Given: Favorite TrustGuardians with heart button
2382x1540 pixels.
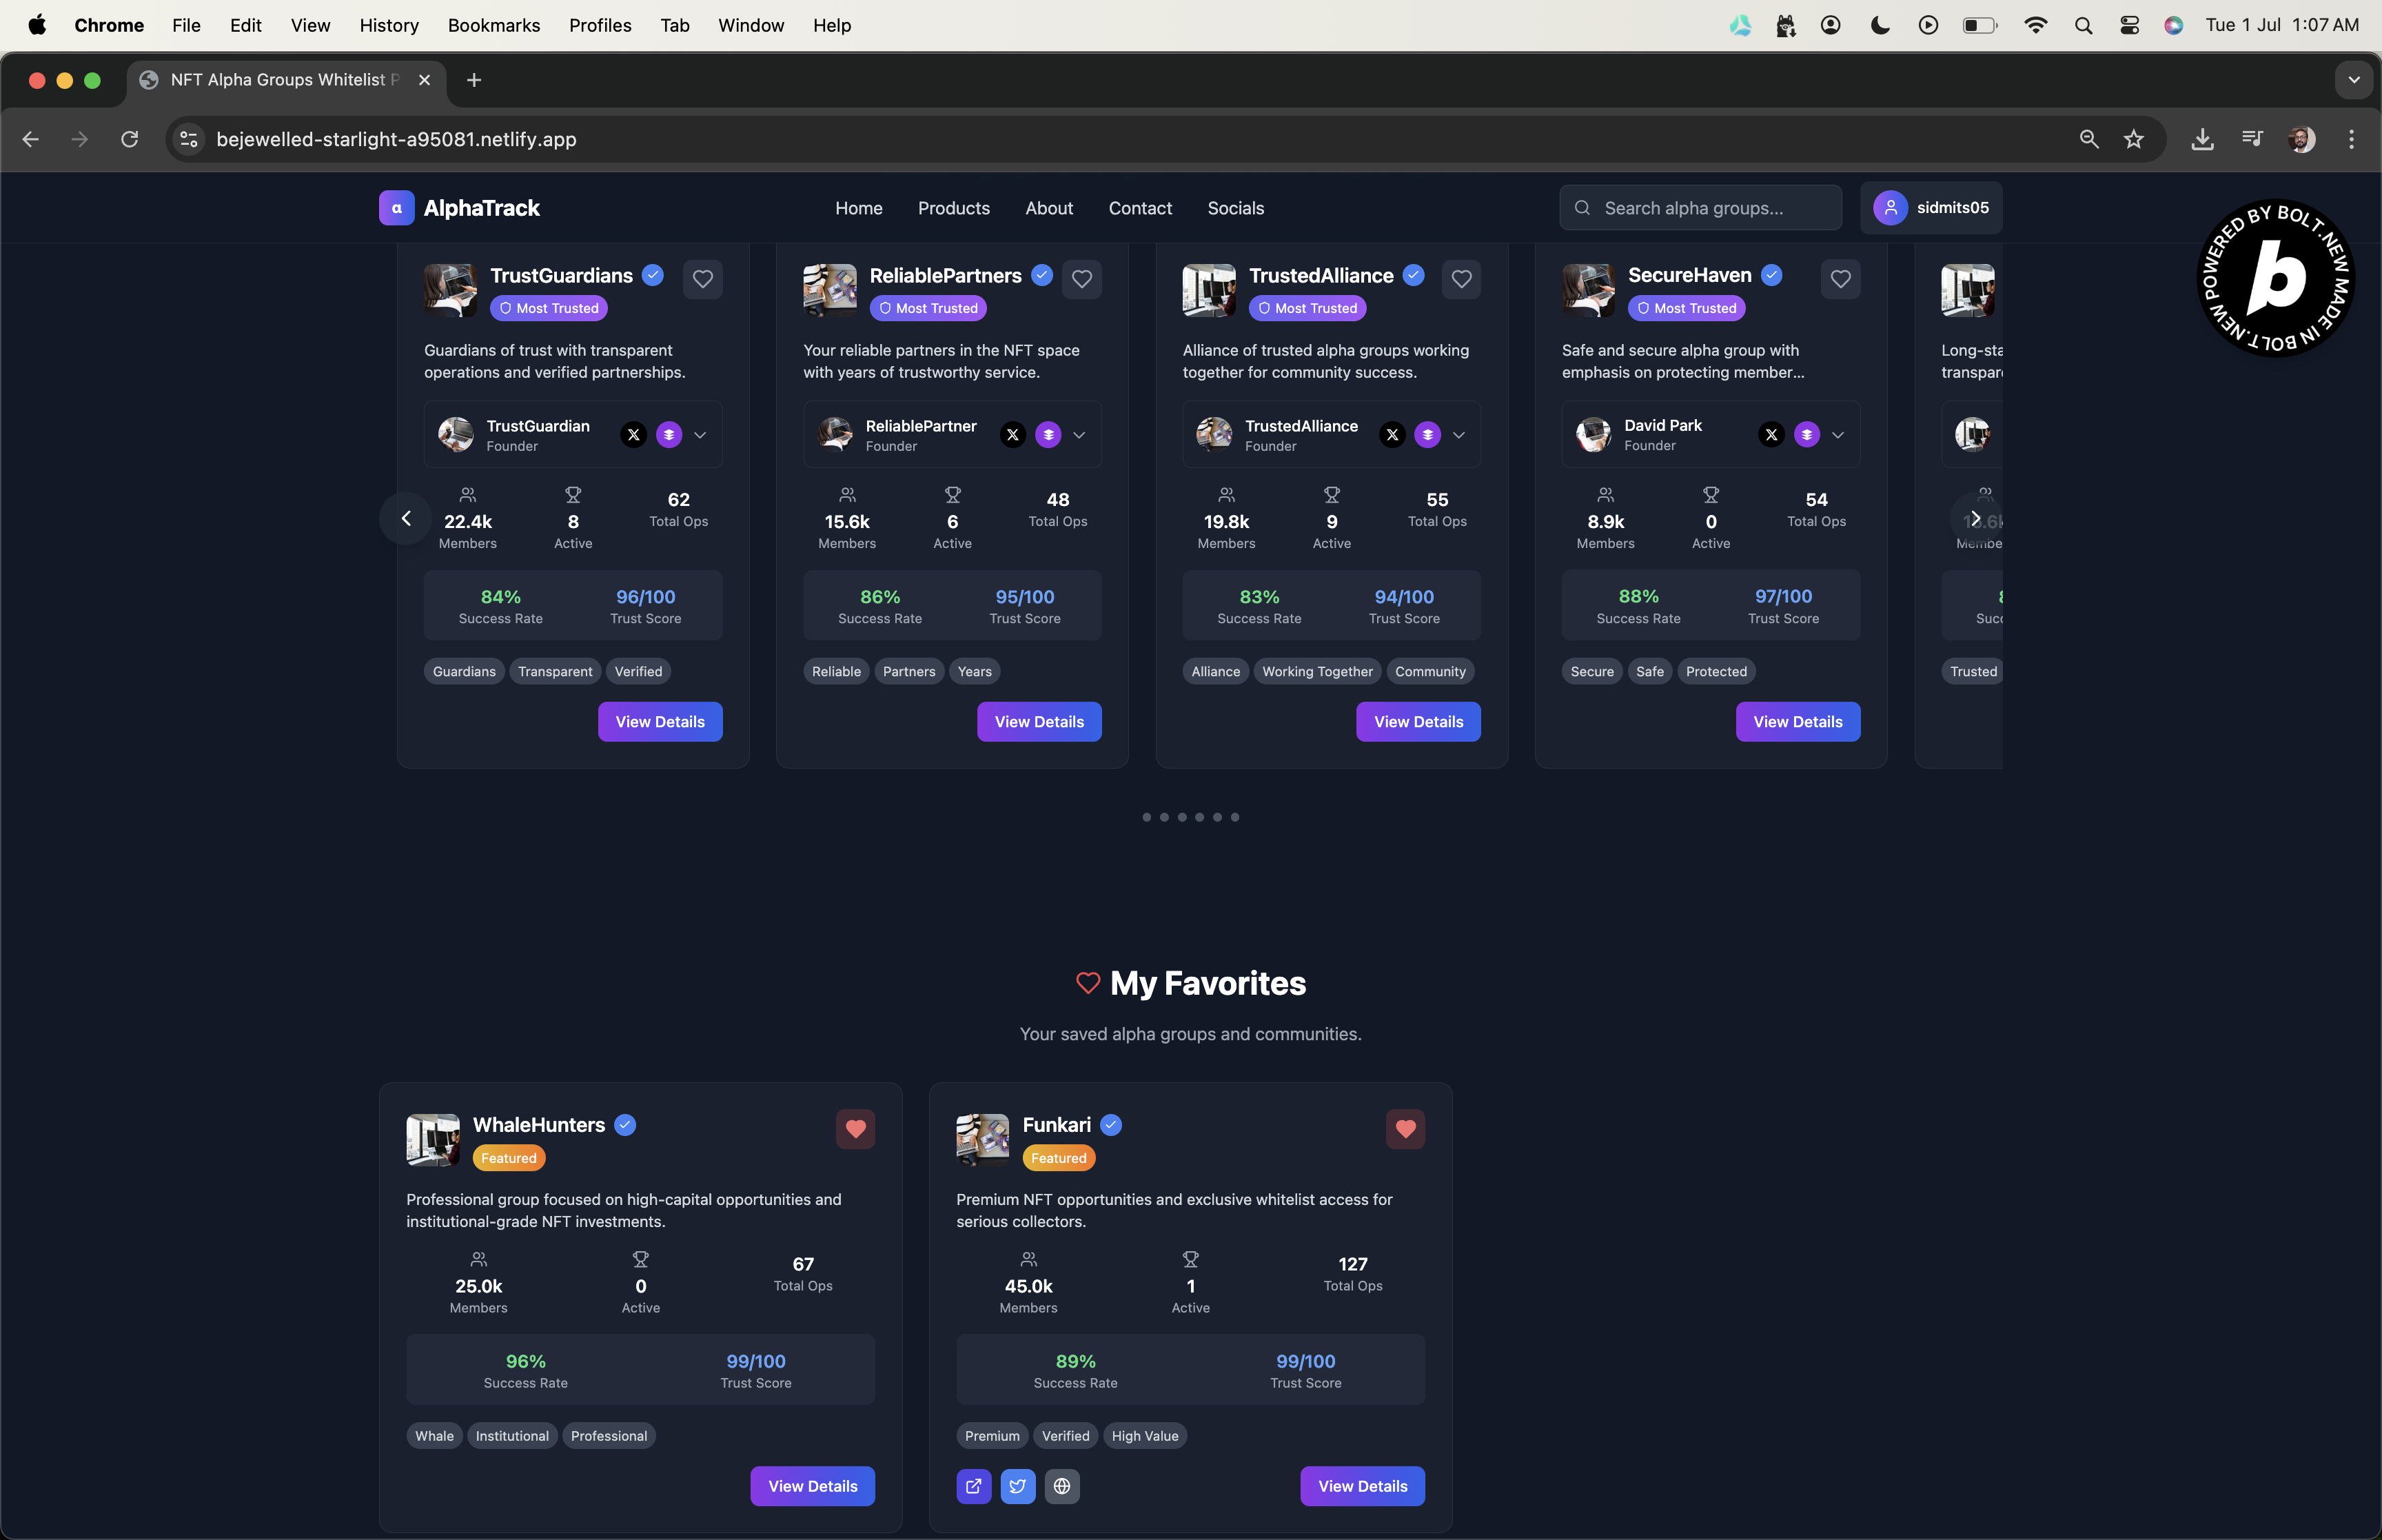Looking at the screenshot, I should click(703, 279).
